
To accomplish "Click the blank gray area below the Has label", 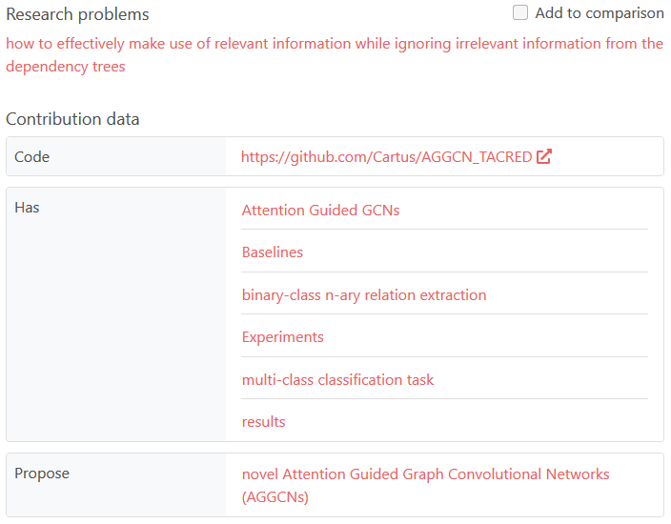I will click(114, 333).
